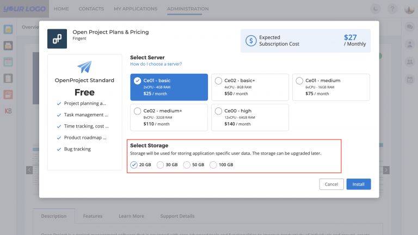Choose the Ce01 - medium server
The image size is (418, 235).
331,87
